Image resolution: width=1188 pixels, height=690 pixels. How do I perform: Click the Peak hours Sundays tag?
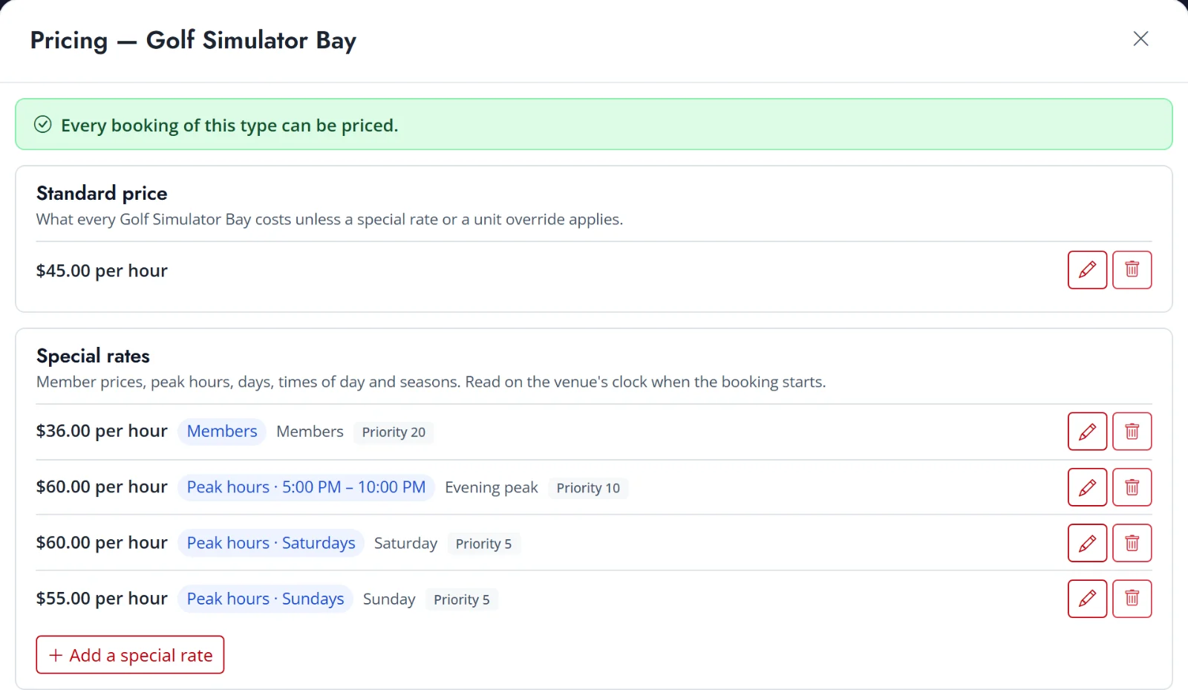pyautogui.click(x=265, y=599)
